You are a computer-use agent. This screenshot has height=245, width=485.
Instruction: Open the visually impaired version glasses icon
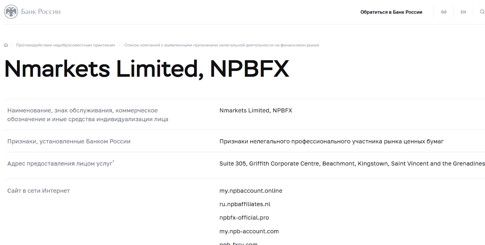pos(443,12)
